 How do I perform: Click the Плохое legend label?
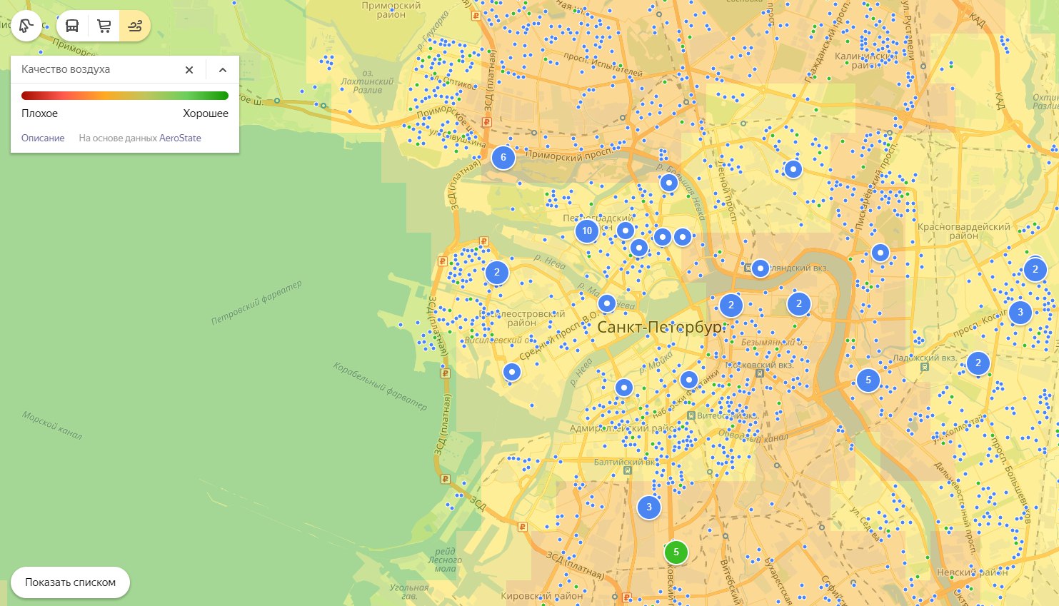[39, 113]
